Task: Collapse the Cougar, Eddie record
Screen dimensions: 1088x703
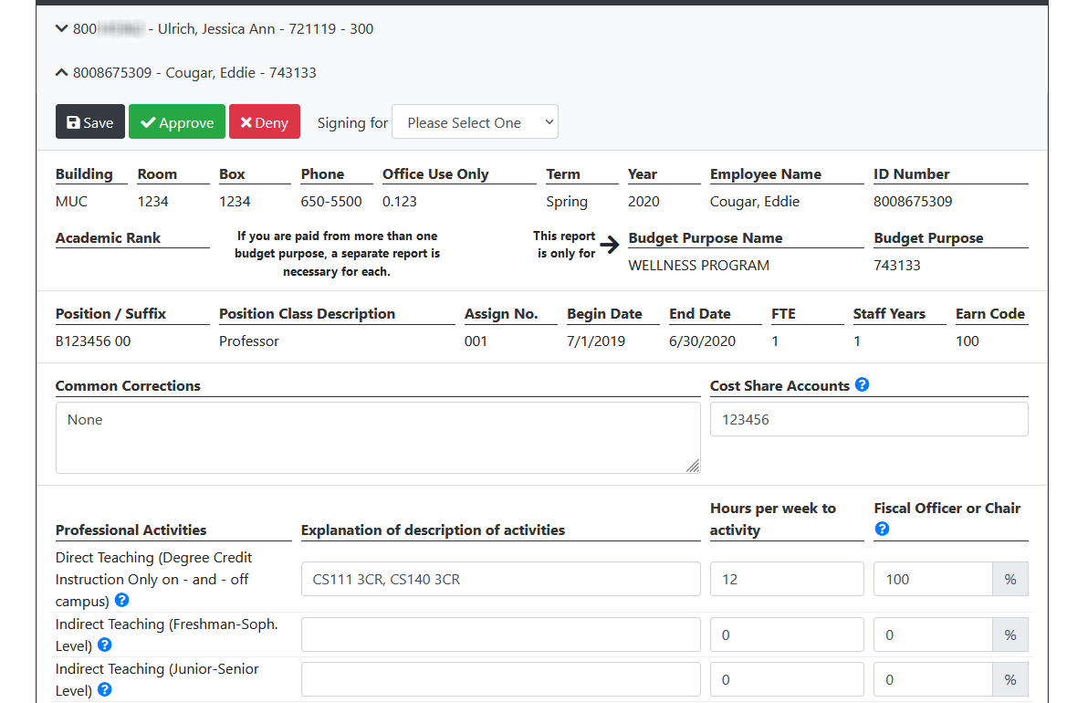Action: 186,73
